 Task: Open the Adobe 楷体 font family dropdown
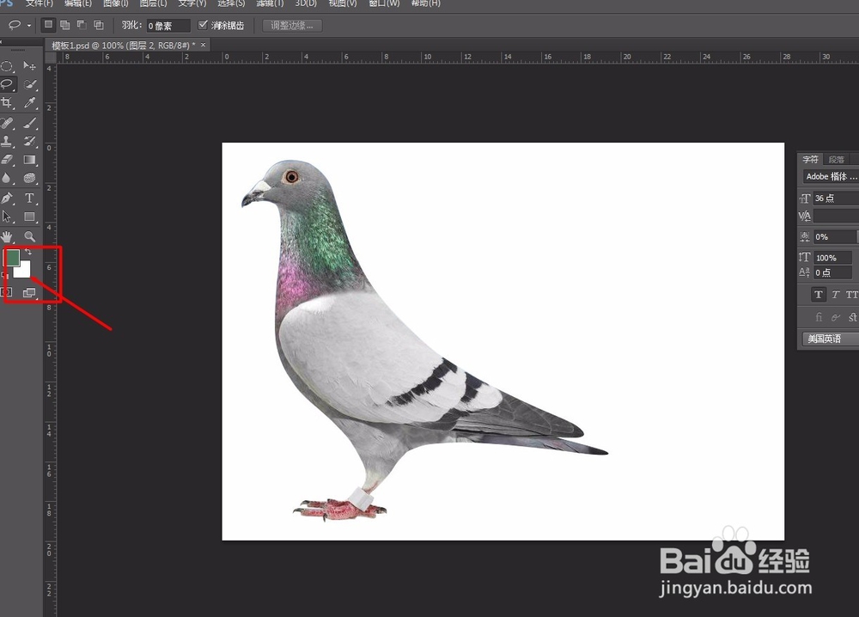pyautogui.click(x=831, y=176)
